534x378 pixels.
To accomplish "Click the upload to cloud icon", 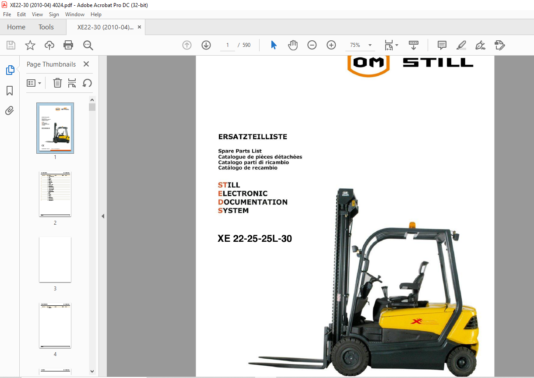I will [x=49, y=45].
